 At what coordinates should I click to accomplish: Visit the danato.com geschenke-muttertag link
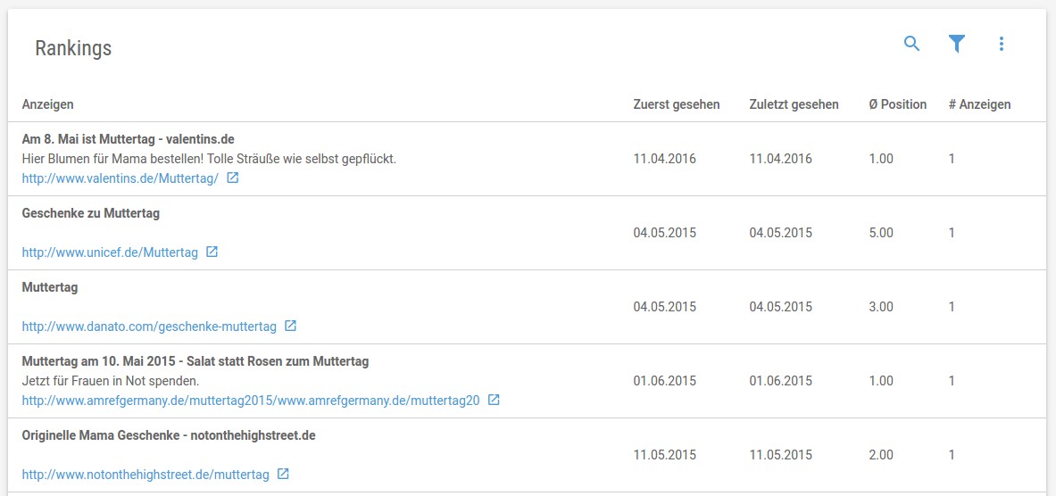tap(149, 327)
